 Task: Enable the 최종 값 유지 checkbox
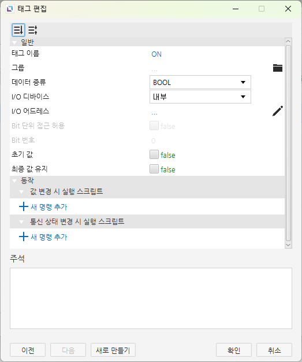coord(154,169)
